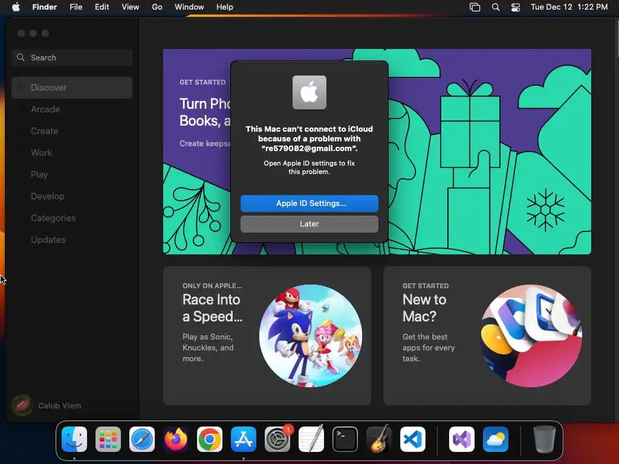Click the Apple logo icon in dialog

pyautogui.click(x=309, y=92)
